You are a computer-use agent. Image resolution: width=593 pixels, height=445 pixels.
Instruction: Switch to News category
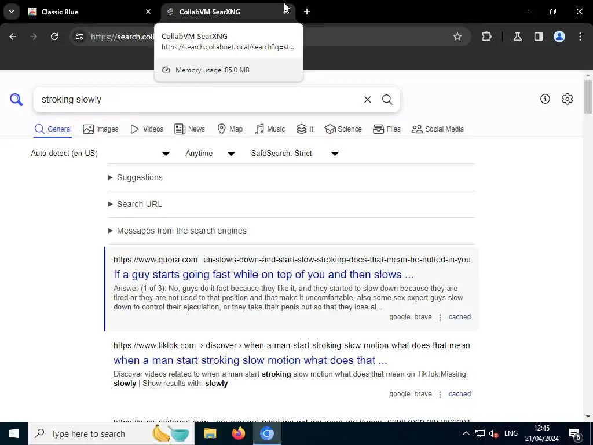(189, 129)
